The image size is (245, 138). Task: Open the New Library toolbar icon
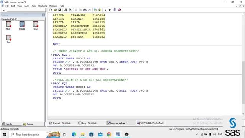tap(95, 10)
